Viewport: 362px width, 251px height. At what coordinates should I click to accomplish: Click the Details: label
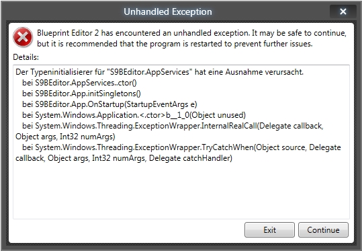(x=26, y=57)
